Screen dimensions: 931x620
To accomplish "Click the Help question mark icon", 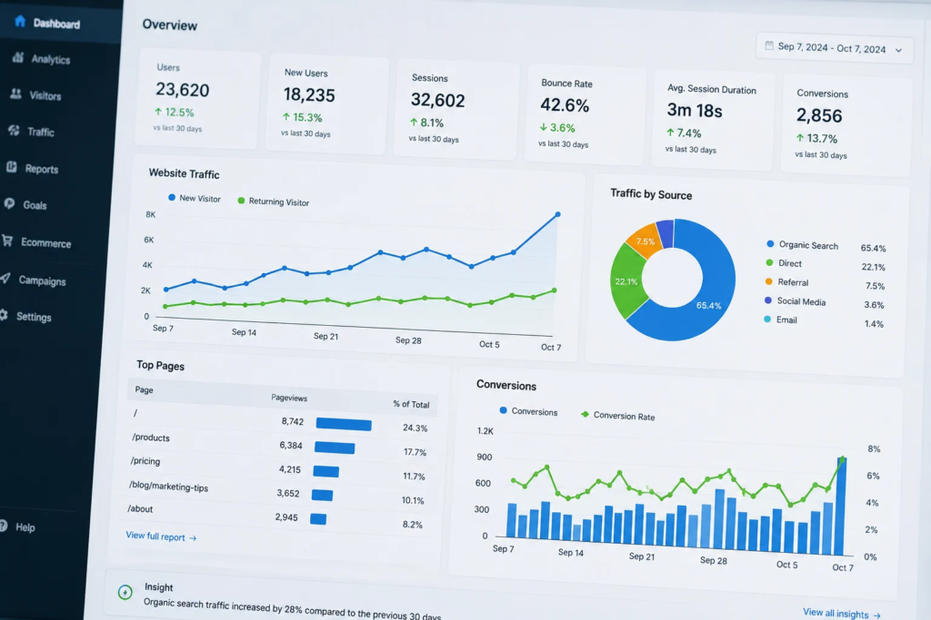I will click(3, 526).
